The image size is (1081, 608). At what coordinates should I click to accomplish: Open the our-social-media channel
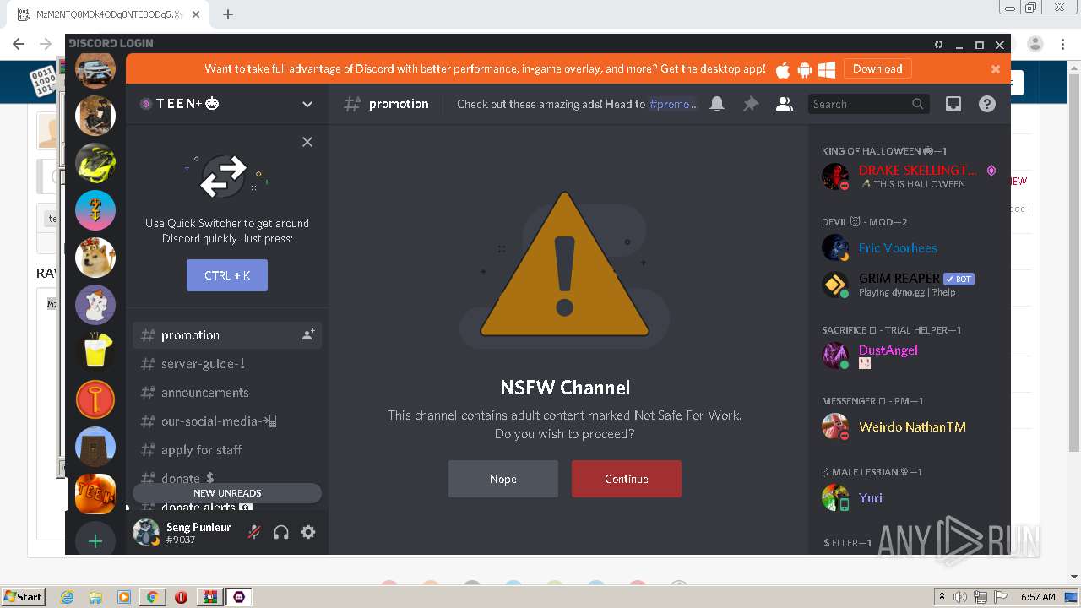[227, 421]
